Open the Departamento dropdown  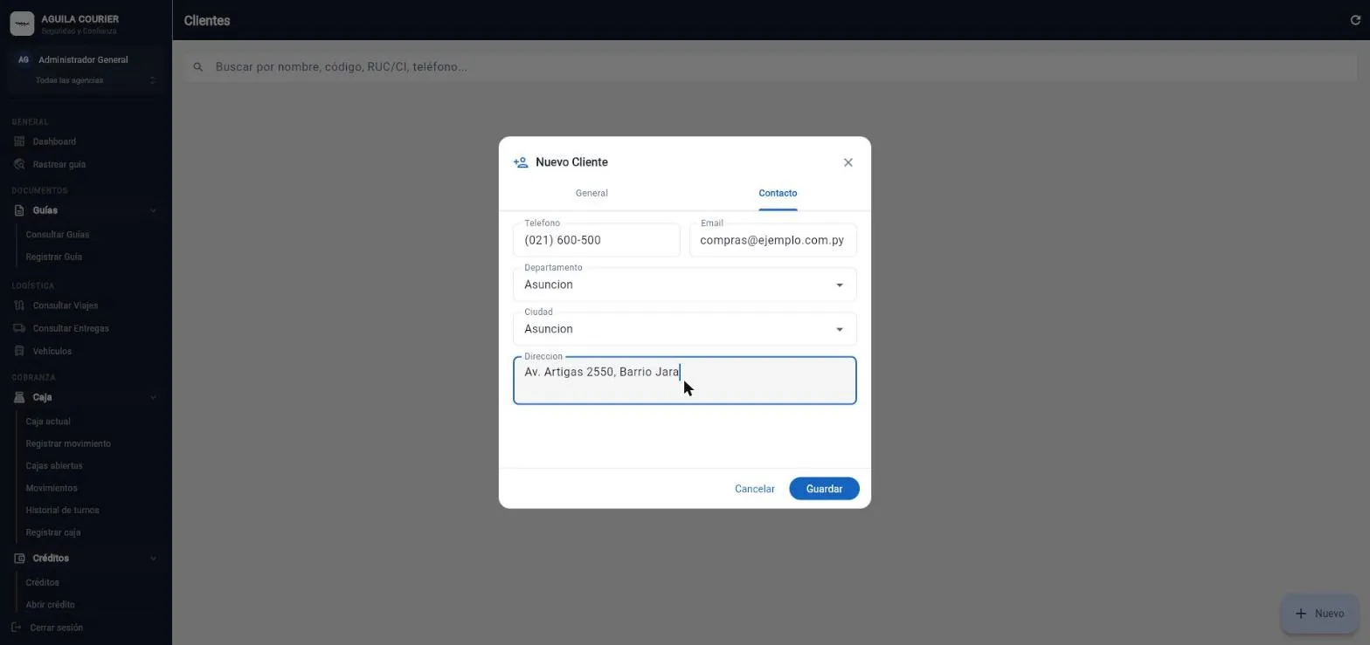click(684, 285)
